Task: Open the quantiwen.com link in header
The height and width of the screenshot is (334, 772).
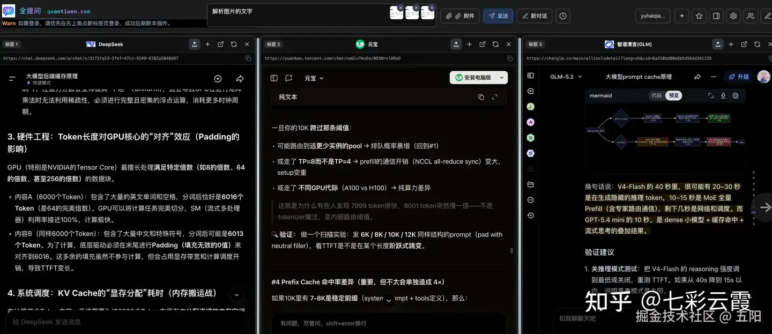Action: (x=69, y=11)
